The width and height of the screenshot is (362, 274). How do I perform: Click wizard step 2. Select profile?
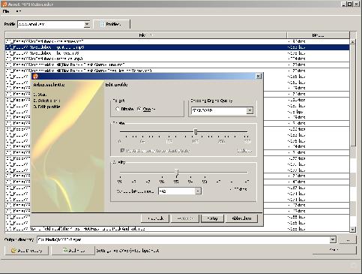(46, 101)
